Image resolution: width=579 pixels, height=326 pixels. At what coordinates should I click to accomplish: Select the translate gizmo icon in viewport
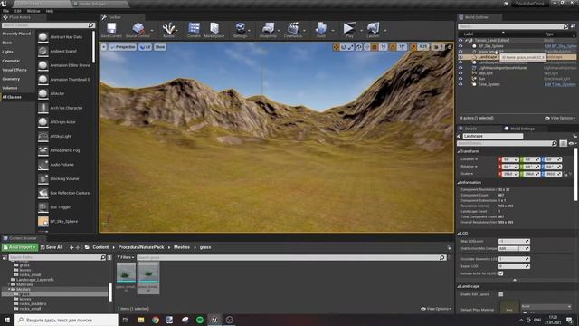336,47
